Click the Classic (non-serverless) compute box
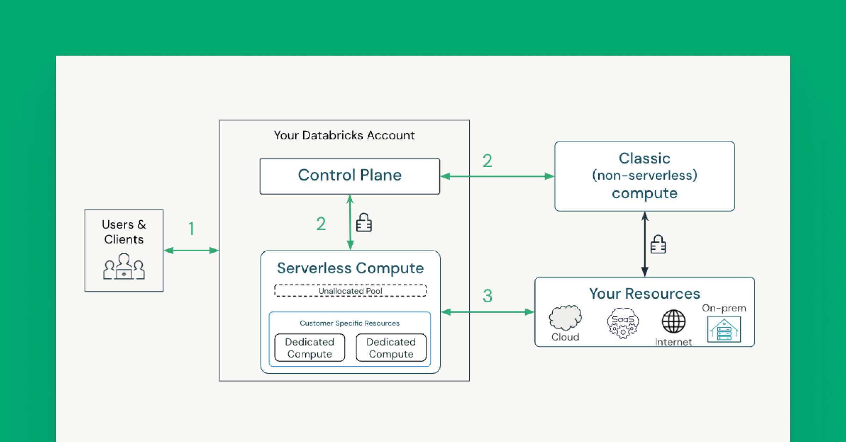The image size is (846, 442). point(644,176)
